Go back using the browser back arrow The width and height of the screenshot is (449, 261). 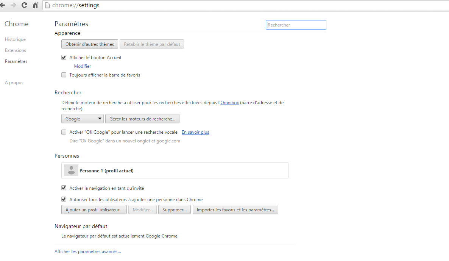click(3, 5)
